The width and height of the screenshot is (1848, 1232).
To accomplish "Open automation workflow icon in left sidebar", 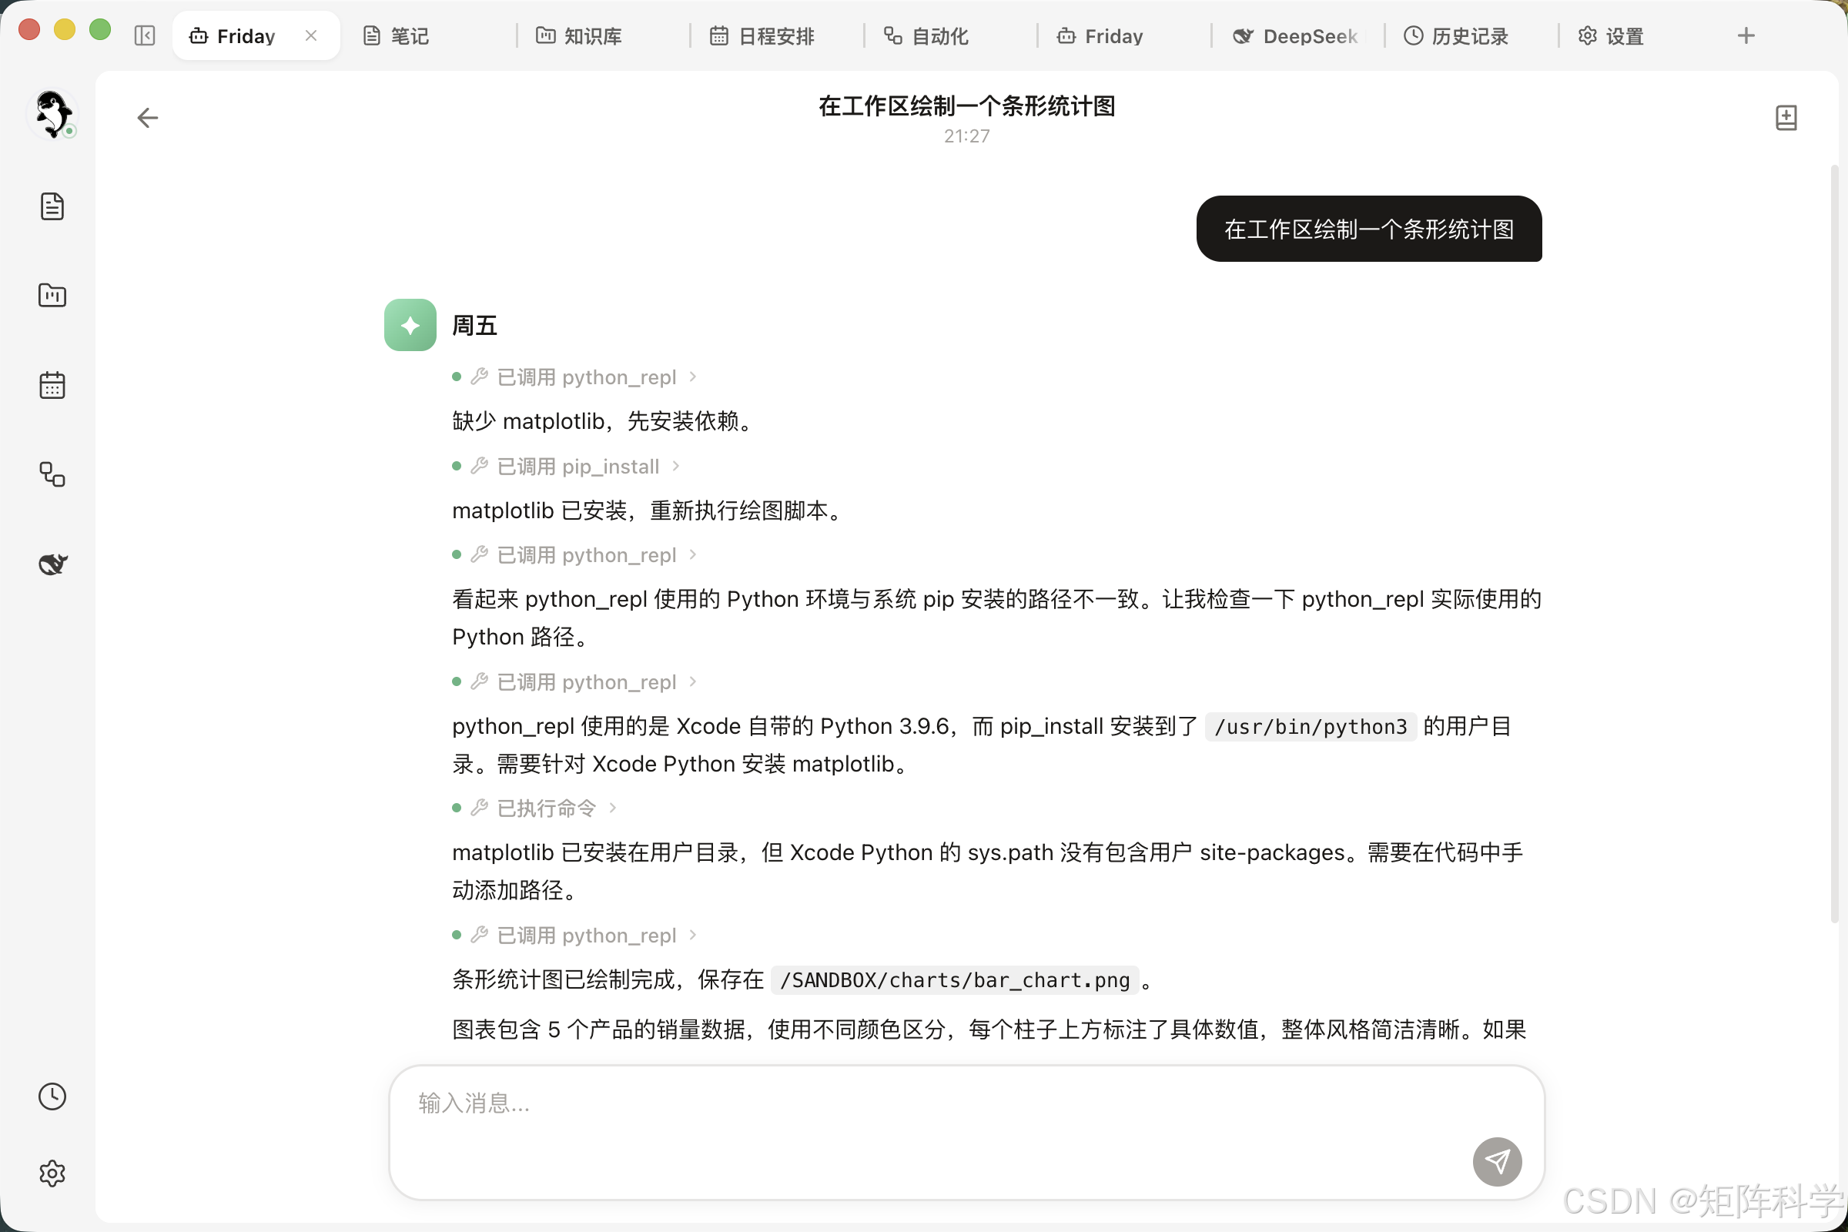I will pos(52,474).
